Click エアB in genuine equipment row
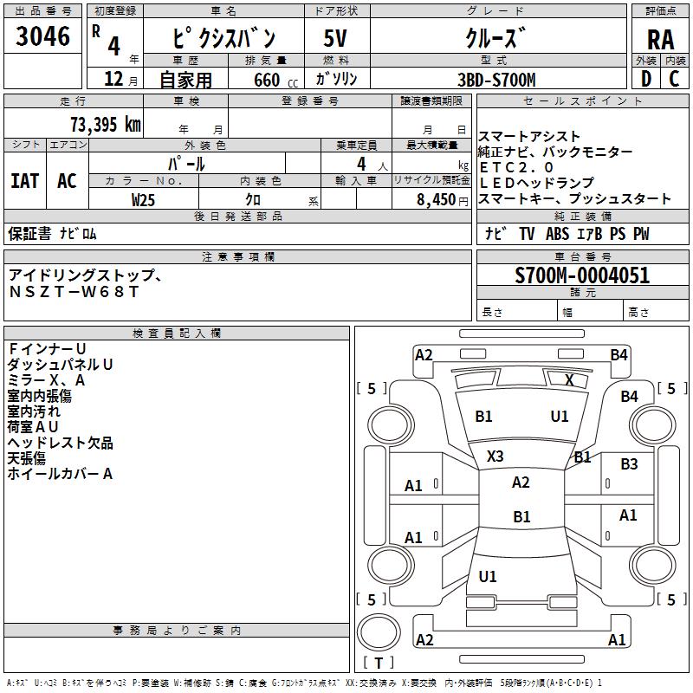Viewport: 693px width, 693px height. pos(590,233)
